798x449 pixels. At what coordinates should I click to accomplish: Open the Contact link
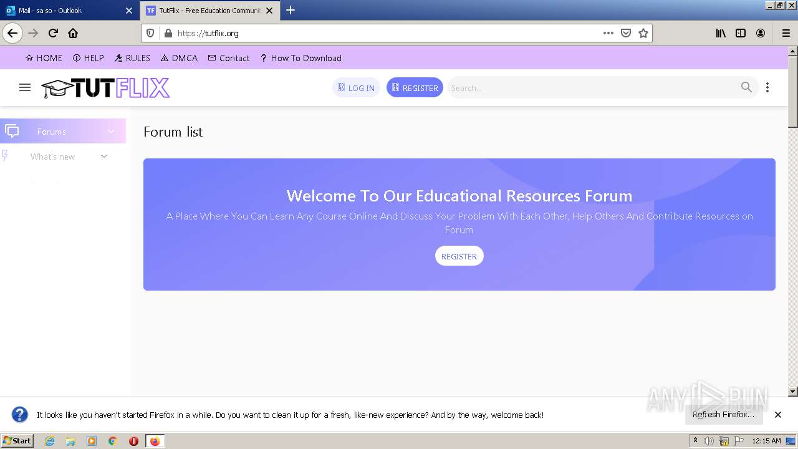[x=229, y=58]
